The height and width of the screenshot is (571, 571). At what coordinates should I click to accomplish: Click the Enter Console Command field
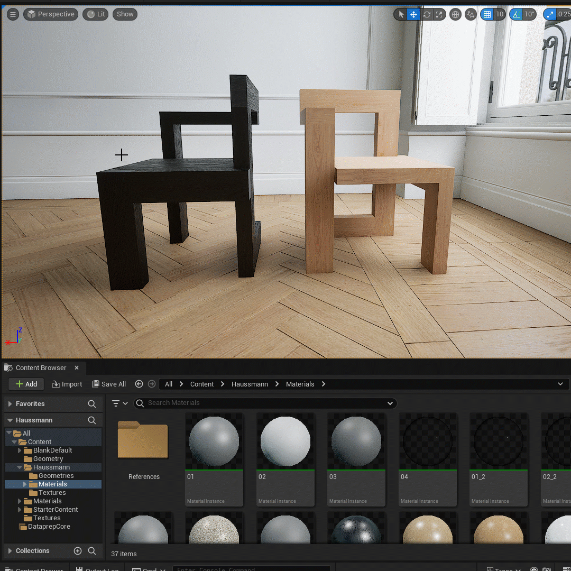tap(252, 569)
